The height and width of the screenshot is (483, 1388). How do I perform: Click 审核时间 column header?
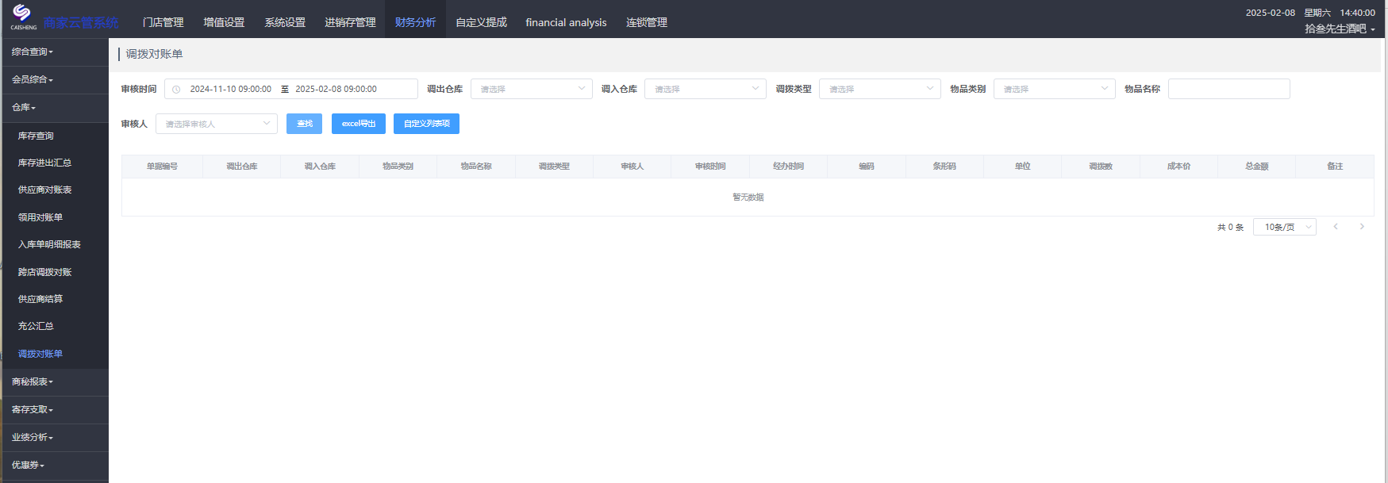coord(710,167)
